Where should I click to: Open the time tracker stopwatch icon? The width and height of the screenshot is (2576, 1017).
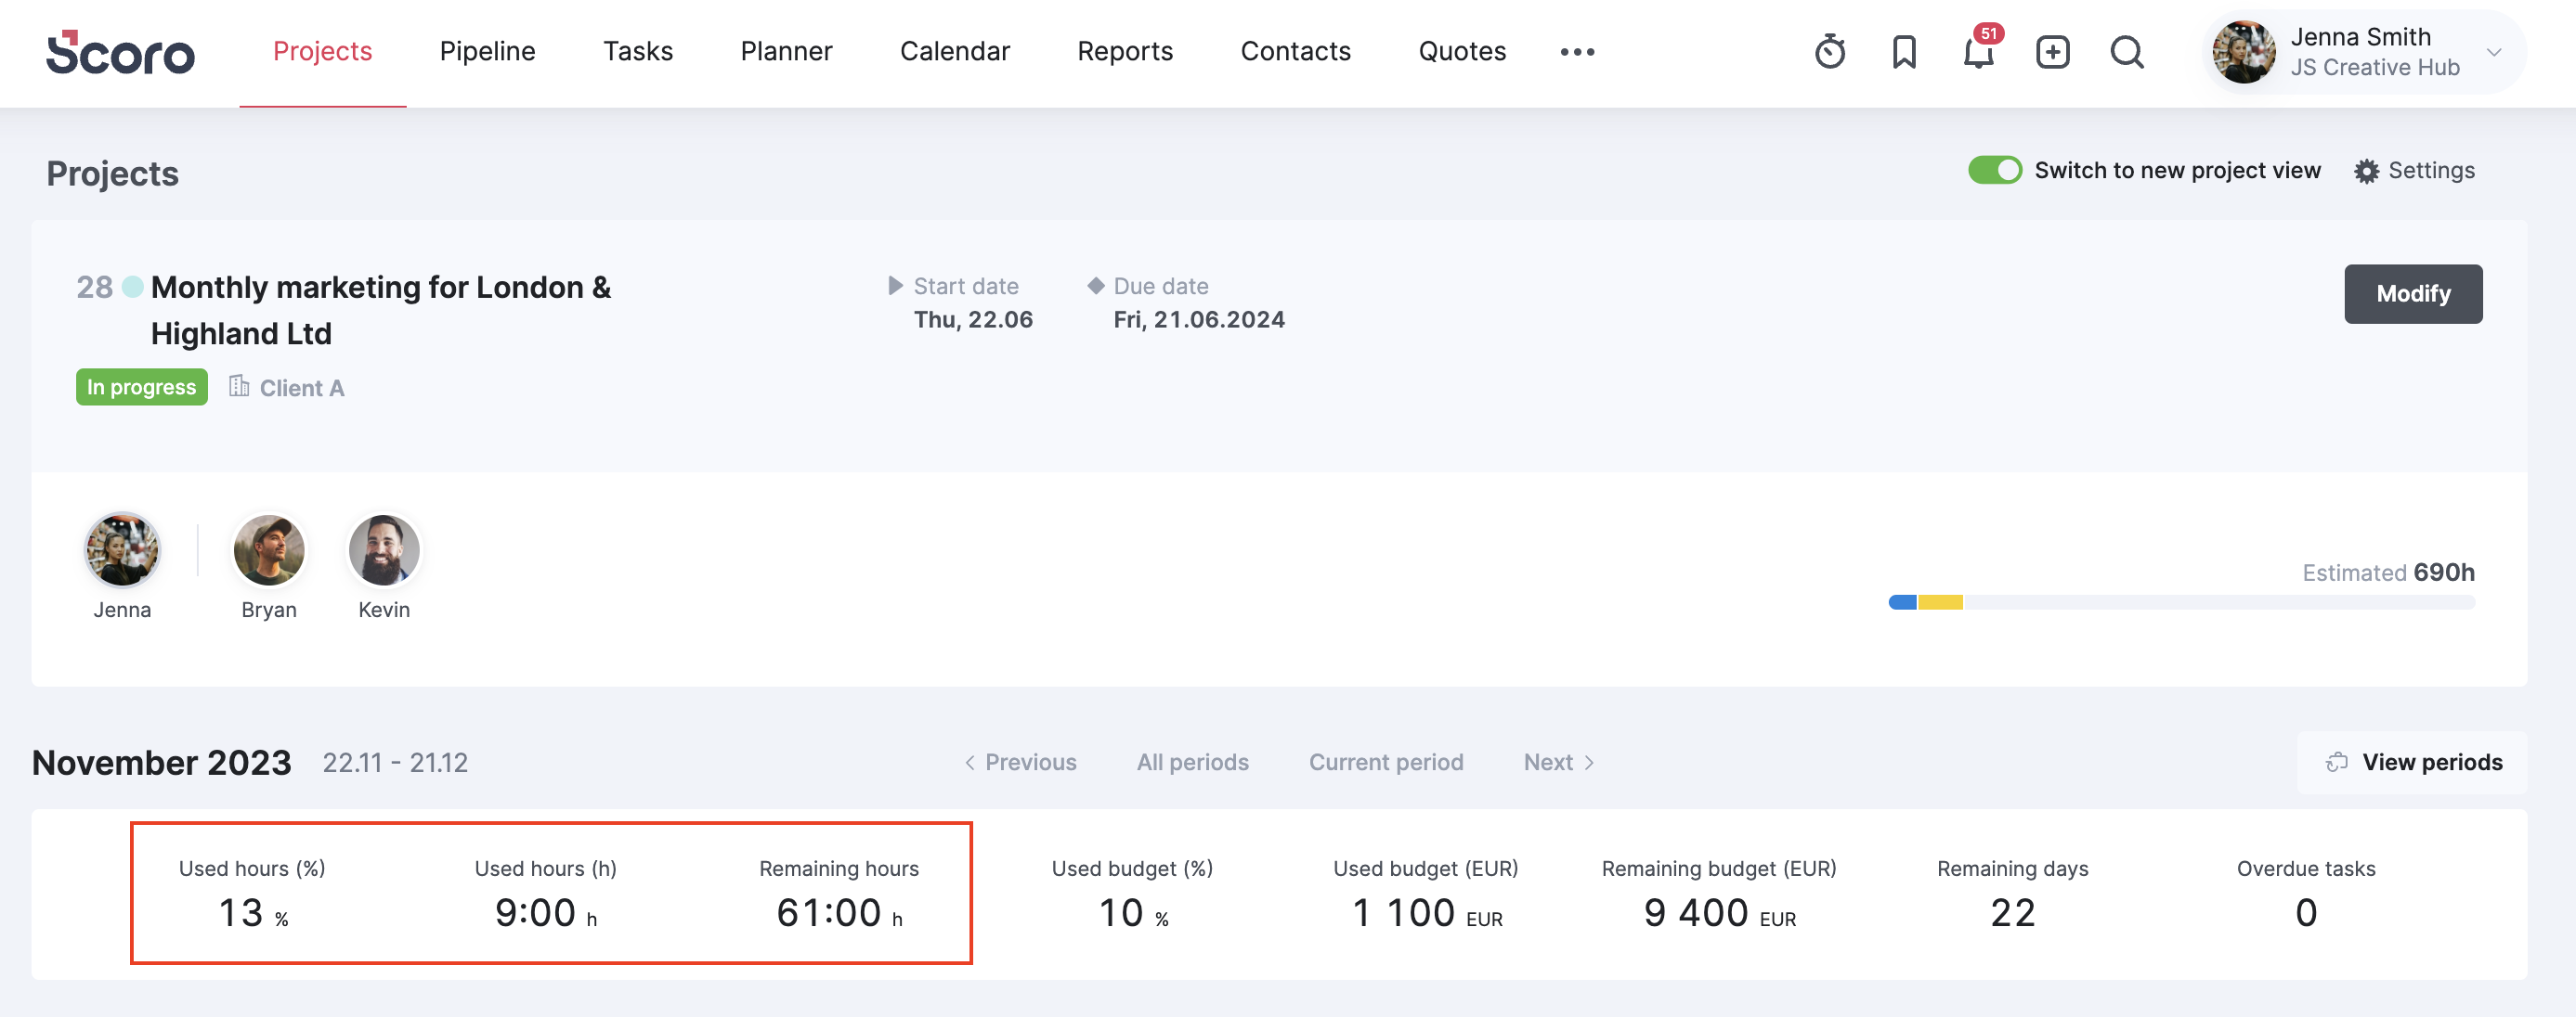coord(1829,52)
